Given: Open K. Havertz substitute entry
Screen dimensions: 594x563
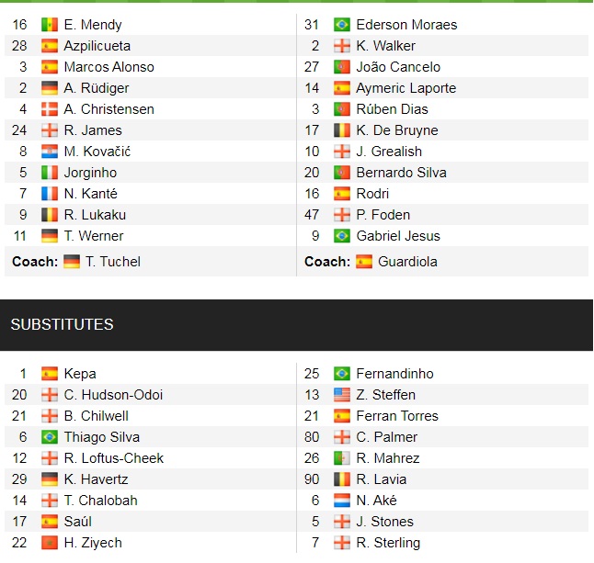Looking at the screenshot, I should (96, 479).
